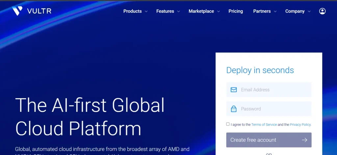Click "The AI-first Global Cloud Platform" headline
337x155 pixels.
coord(90,117)
